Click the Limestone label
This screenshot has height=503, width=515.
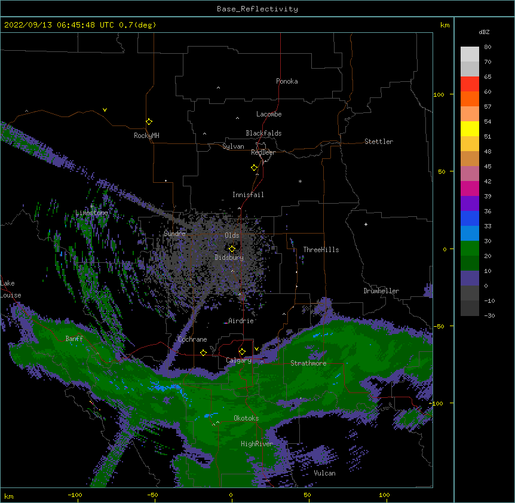91,213
